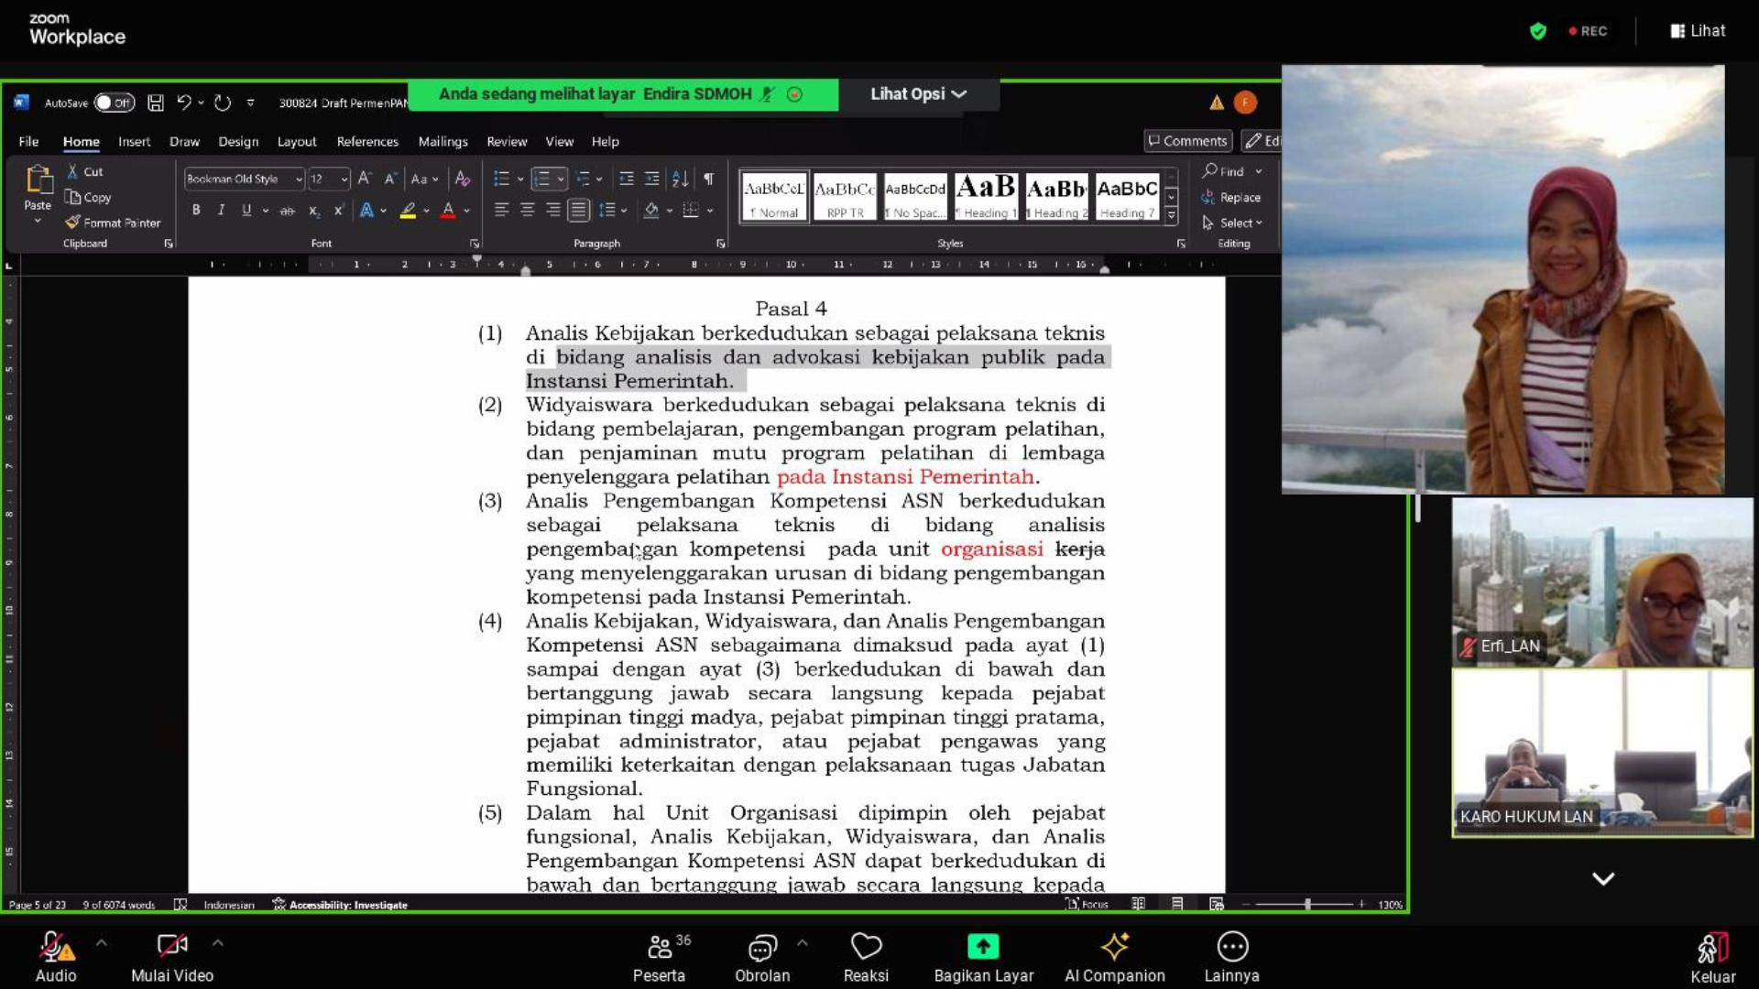Expand the Lihat Opsi dropdown
The width and height of the screenshot is (1759, 989).
point(918,93)
